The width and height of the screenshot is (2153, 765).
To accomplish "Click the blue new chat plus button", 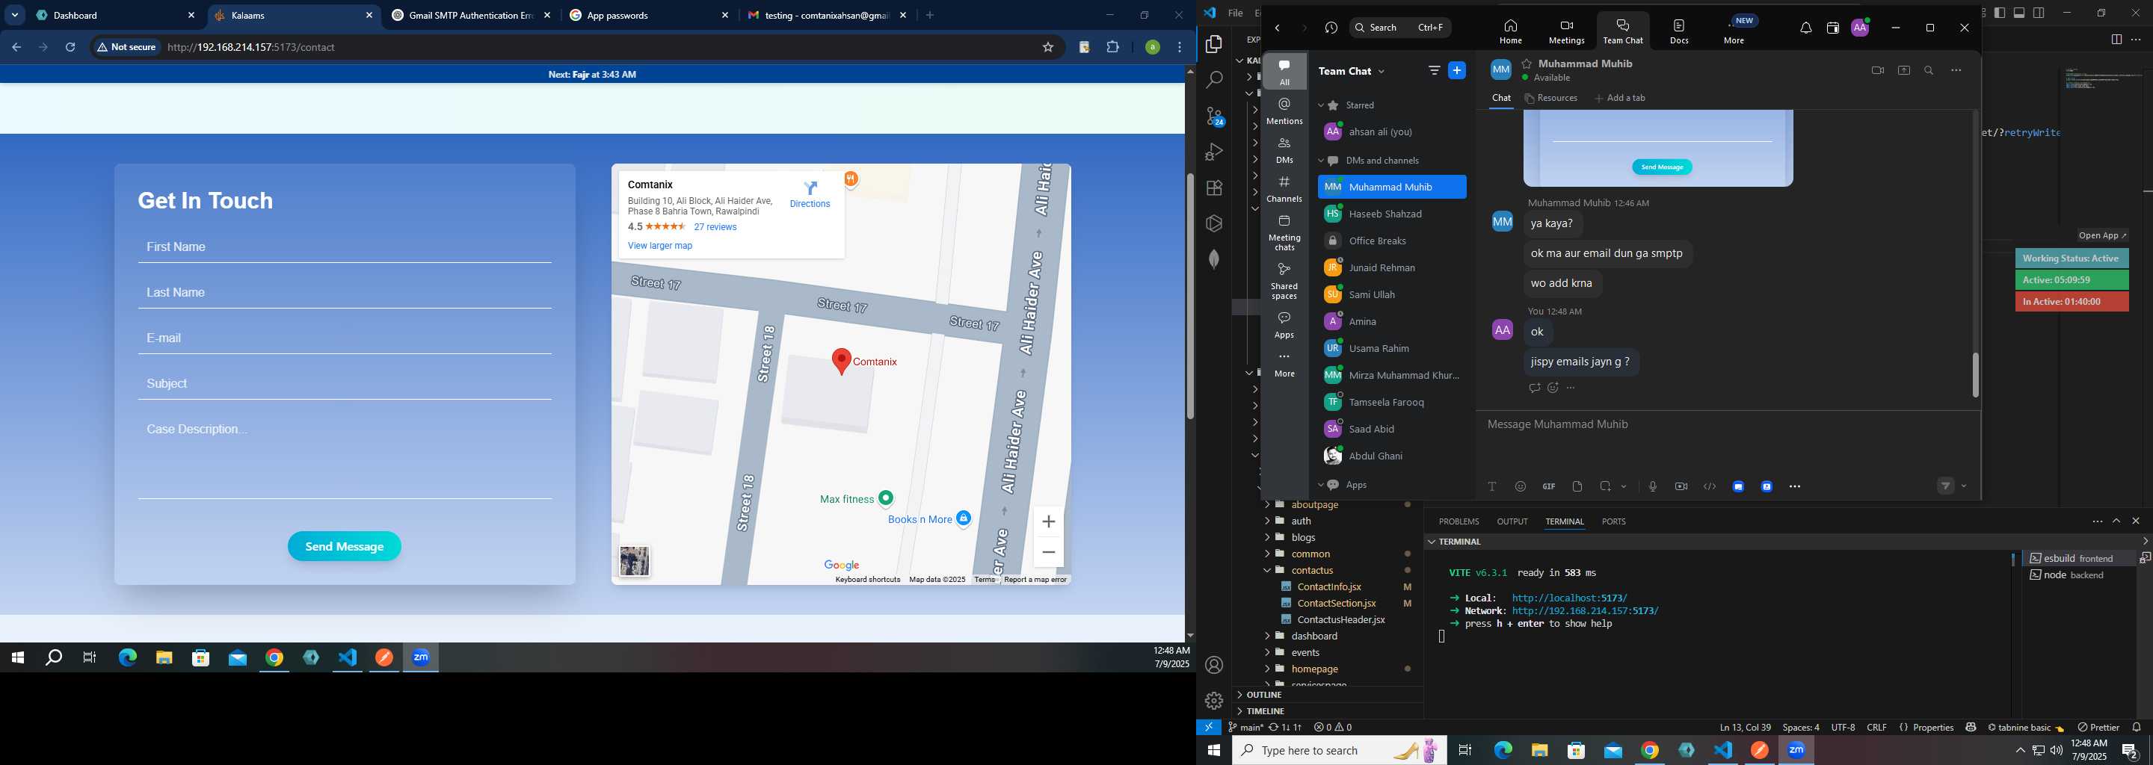I will 1457,71.
